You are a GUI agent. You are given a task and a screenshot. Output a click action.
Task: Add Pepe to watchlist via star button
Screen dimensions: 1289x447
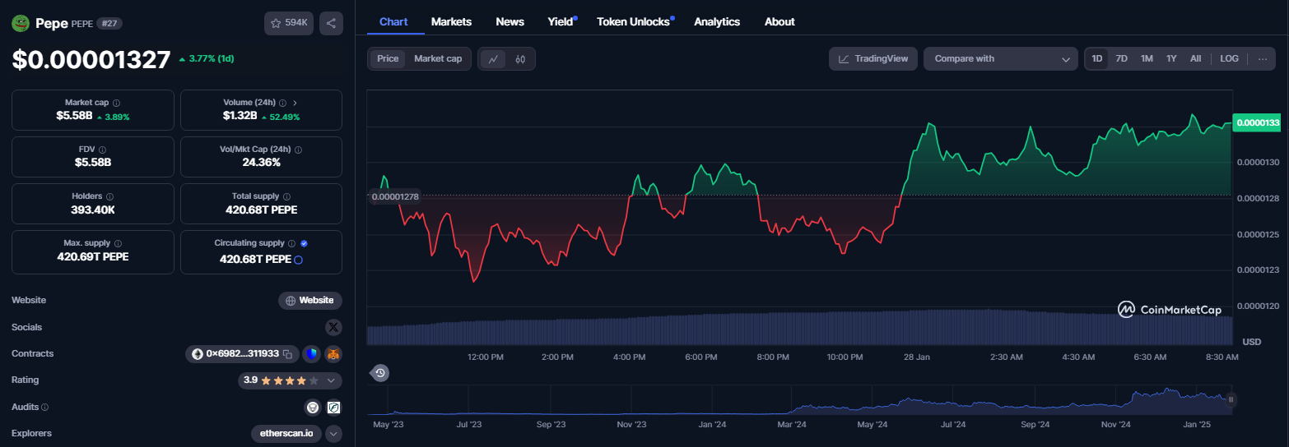coord(289,23)
